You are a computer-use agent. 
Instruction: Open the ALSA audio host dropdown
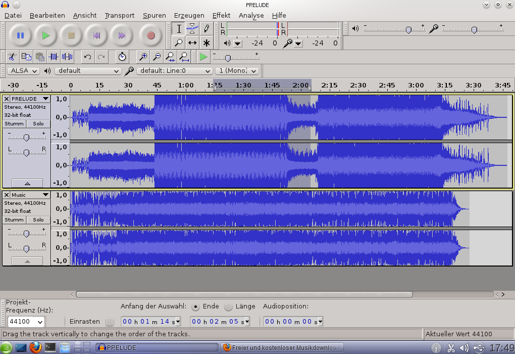click(23, 71)
